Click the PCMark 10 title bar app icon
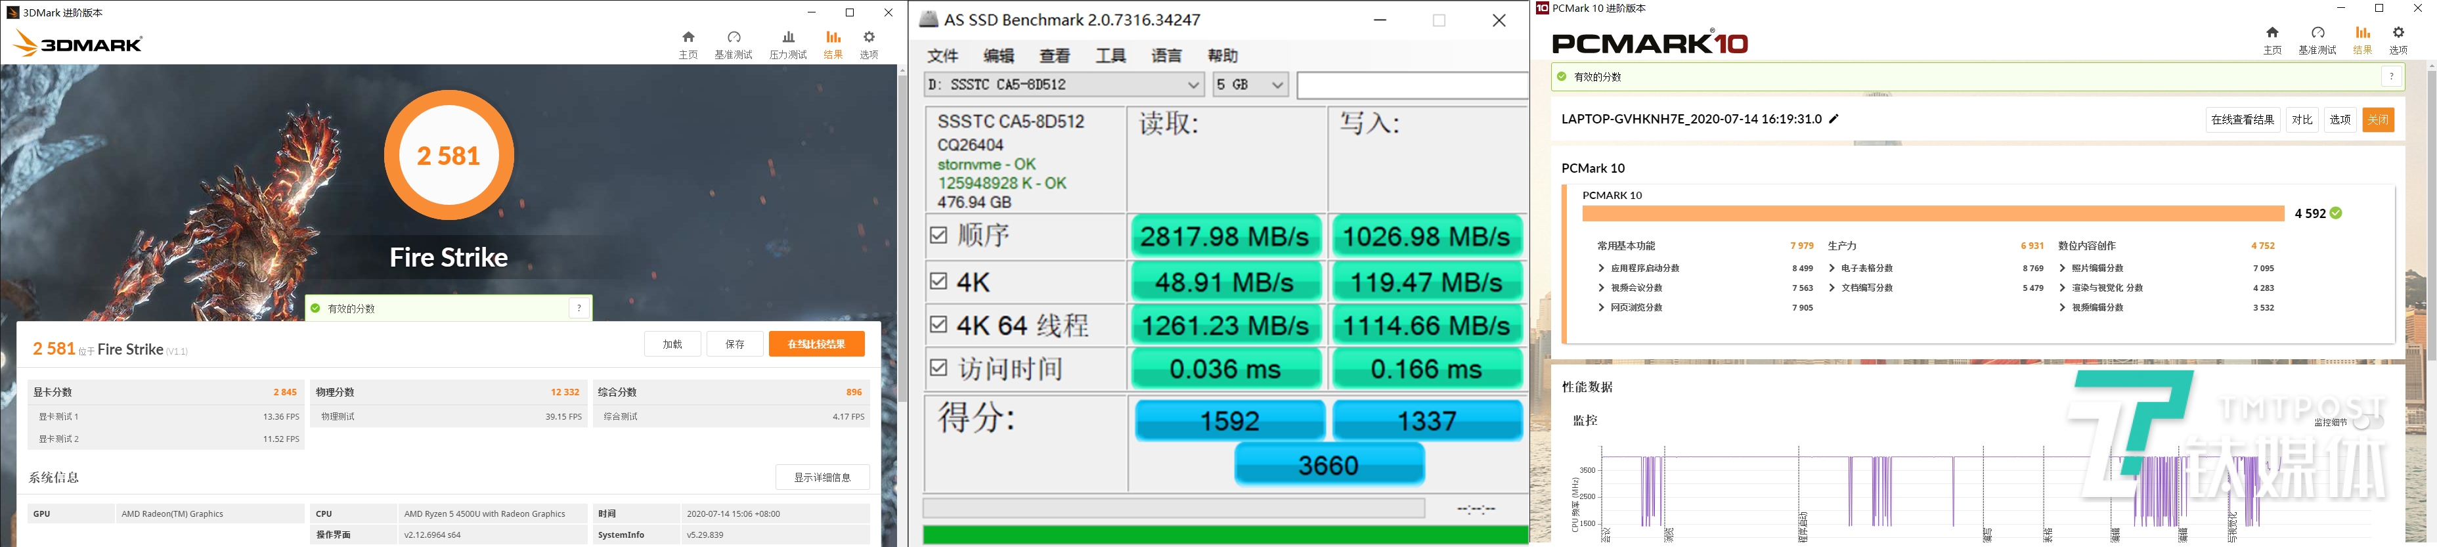 (1542, 9)
